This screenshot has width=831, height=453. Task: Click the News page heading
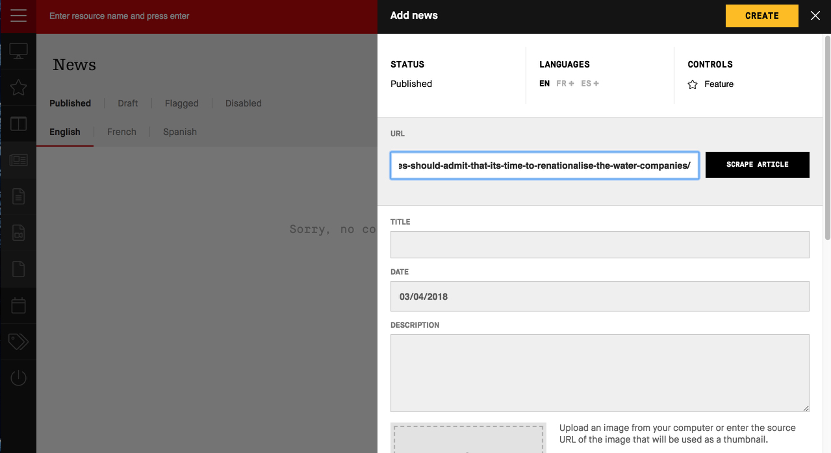tap(74, 65)
